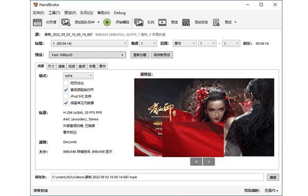Click the 'H.264 (x264), 30 FPS PFR' text

click(x=83, y=113)
